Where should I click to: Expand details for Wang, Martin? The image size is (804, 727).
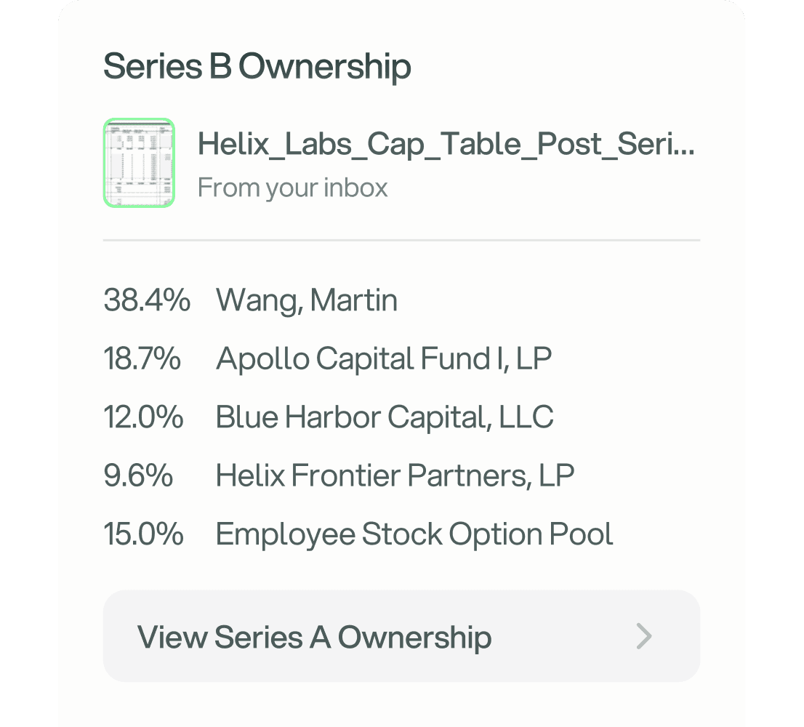click(306, 300)
